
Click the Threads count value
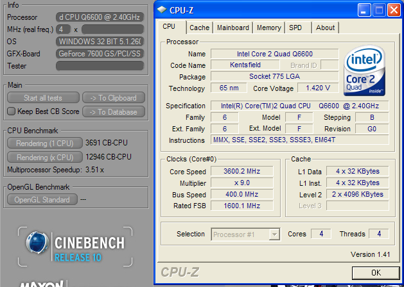point(379,234)
